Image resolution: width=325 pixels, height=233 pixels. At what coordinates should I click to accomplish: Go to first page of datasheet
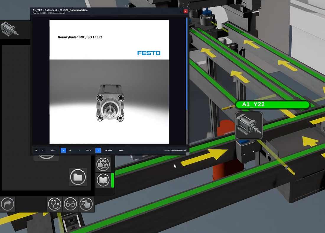point(36,150)
